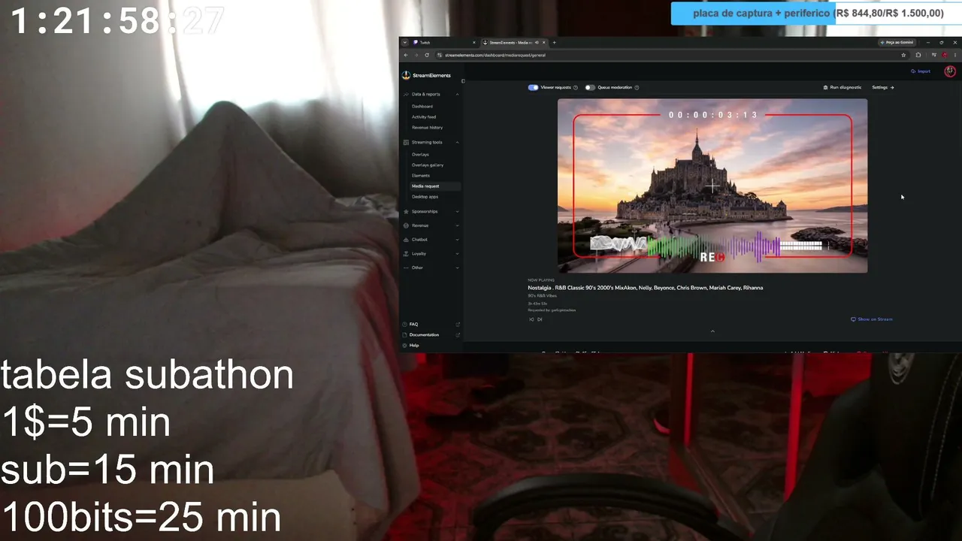
Task: Expand the Chatbot section
Action: 458,240
